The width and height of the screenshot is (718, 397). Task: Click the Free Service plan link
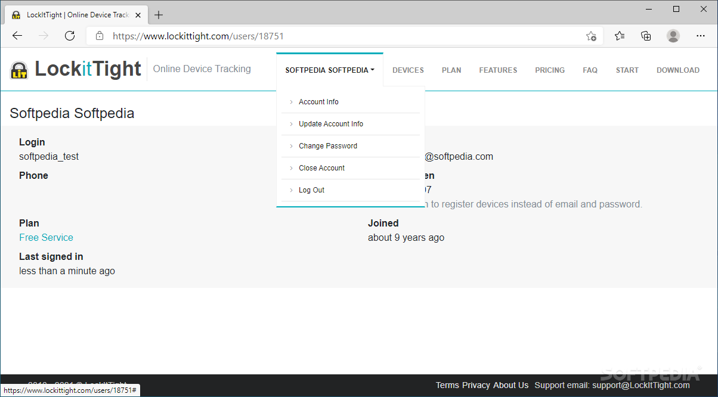(x=46, y=237)
